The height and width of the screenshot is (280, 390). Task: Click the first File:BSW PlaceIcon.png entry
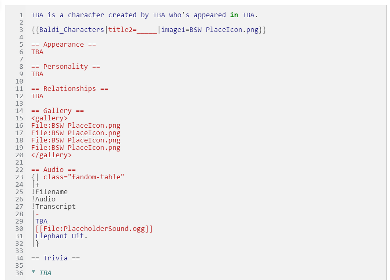click(76, 126)
